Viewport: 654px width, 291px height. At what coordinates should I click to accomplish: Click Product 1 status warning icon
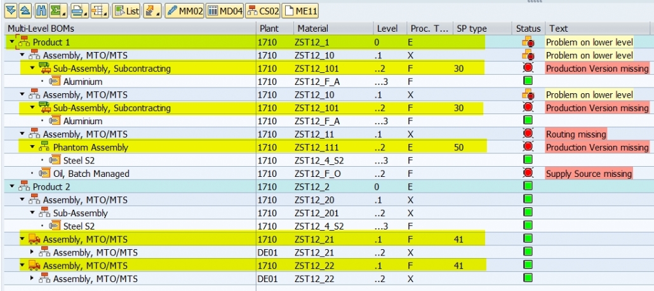pyautogui.click(x=528, y=42)
